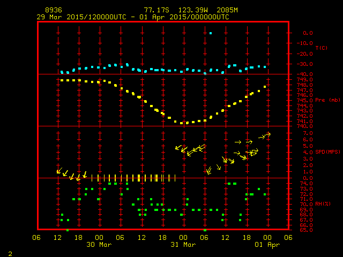Select the -30.0 temperature tick value
The width and height of the screenshot is (343, 257).
click(305, 64)
